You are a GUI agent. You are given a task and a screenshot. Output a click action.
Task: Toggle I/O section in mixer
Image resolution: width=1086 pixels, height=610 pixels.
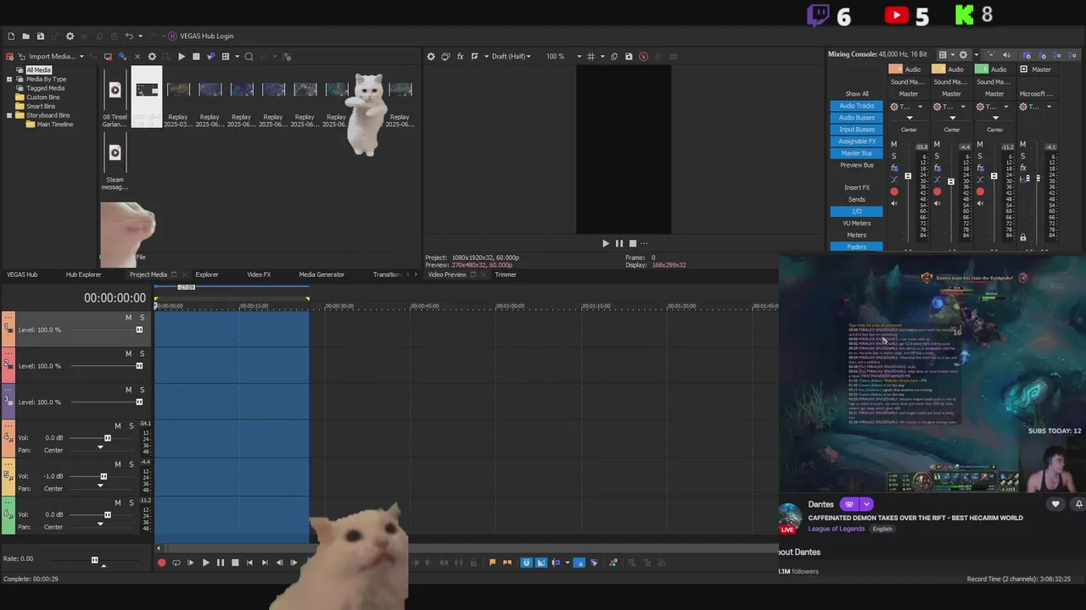click(x=856, y=211)
